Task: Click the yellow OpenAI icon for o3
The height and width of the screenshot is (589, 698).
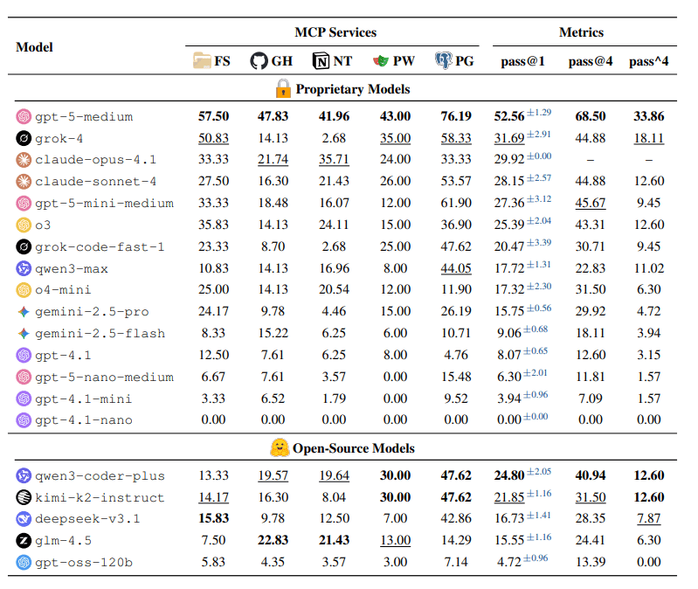Action: click(24, 225)
